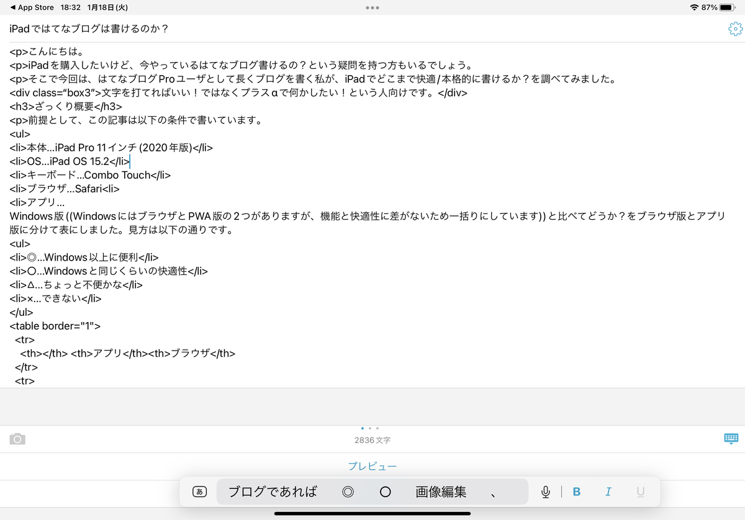Click the <li>アプリ… line
The image size is (745, 520).
tap(37, 202)
